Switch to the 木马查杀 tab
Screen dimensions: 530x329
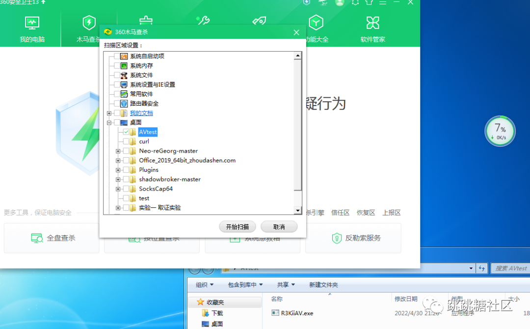(x=88, y=30)
